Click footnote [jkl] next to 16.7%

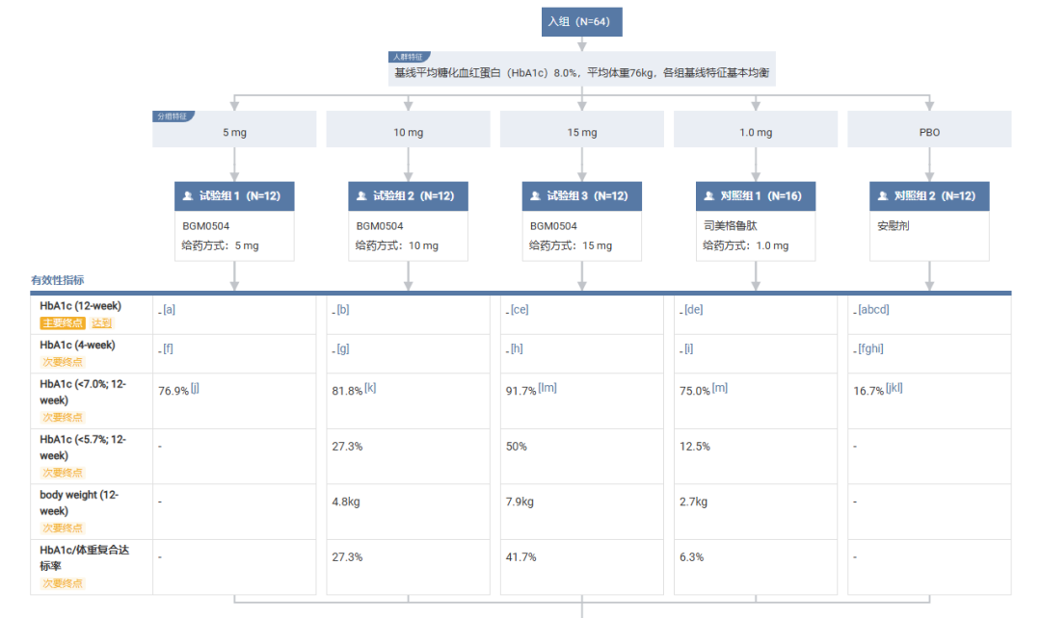click(894, 388)
